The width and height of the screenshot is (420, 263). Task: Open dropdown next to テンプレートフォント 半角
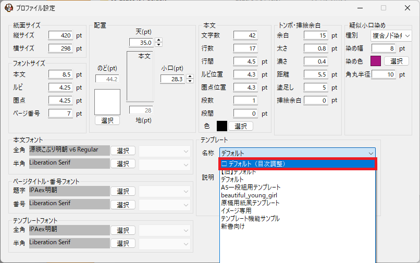click(165, 244)
